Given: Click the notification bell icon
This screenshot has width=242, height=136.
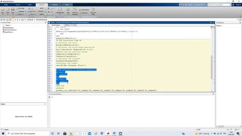Looking at the screenshot, I should click(x=233, y=5).
